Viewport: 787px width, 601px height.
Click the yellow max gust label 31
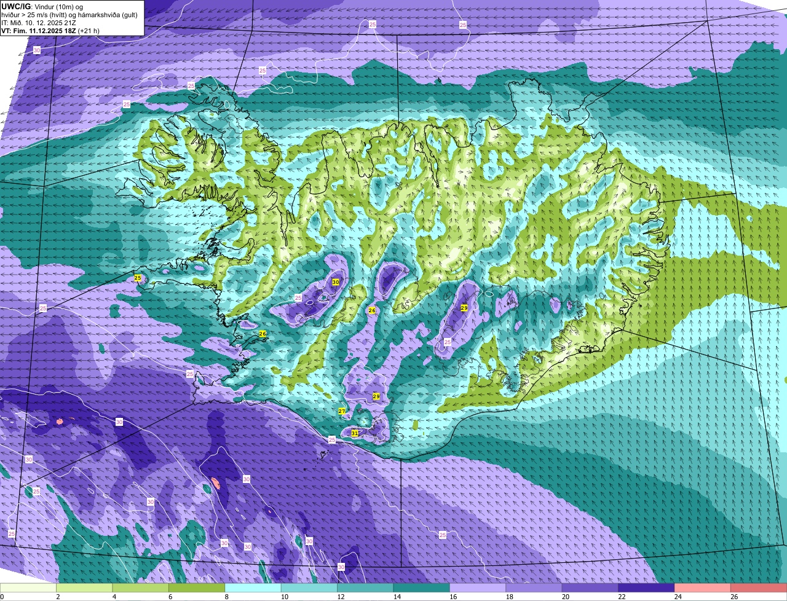tap(355, 433)
